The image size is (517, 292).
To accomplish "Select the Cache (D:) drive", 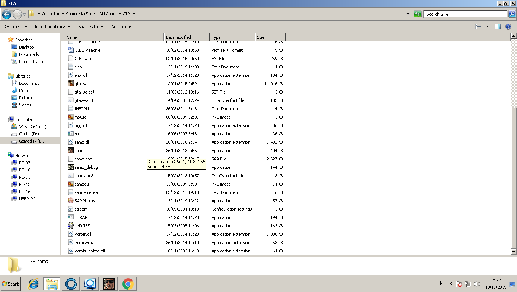I will tap(29, 134).
